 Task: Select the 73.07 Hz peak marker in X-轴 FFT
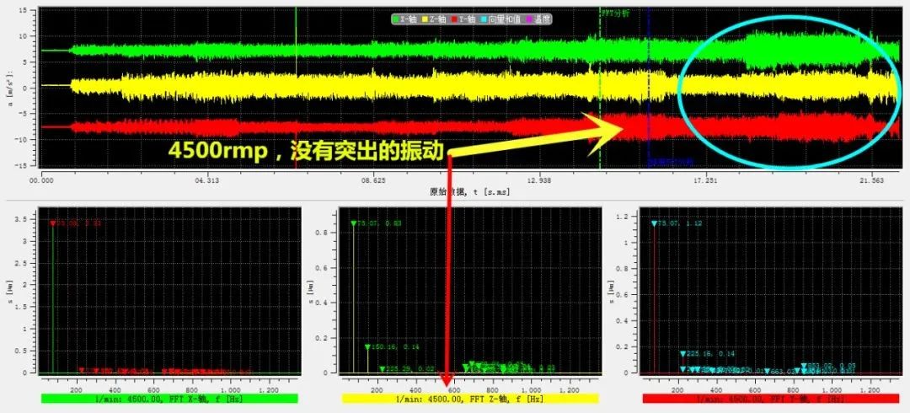[x=52, y=223]
